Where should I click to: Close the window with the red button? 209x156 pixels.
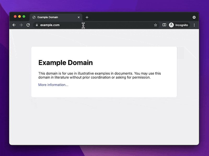pyautogui.click(x=15, y=16)
